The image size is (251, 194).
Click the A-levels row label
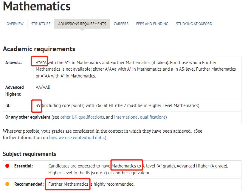click(x=14, y=63)
